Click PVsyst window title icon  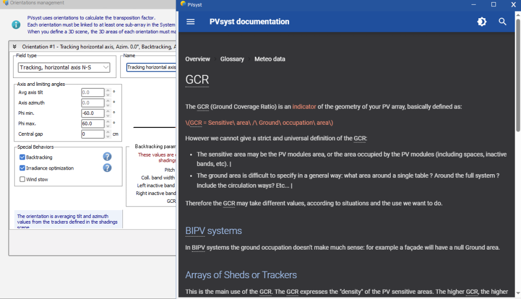tap(183, 4)
